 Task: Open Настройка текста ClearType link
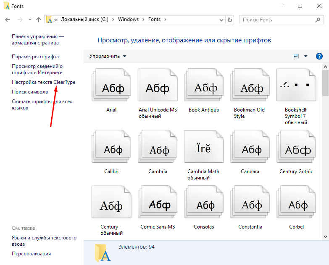pyautogui.click(x=44, y=82)
